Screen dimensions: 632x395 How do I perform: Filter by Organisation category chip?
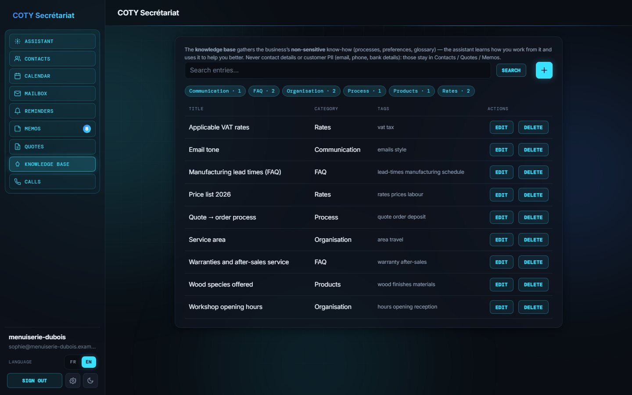311,91
